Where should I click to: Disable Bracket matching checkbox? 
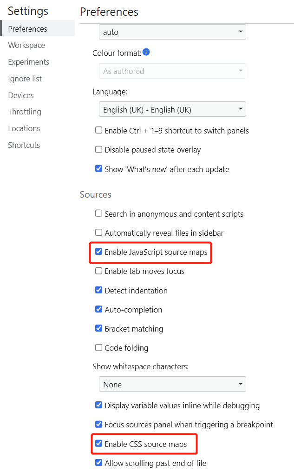click(98, 328)
